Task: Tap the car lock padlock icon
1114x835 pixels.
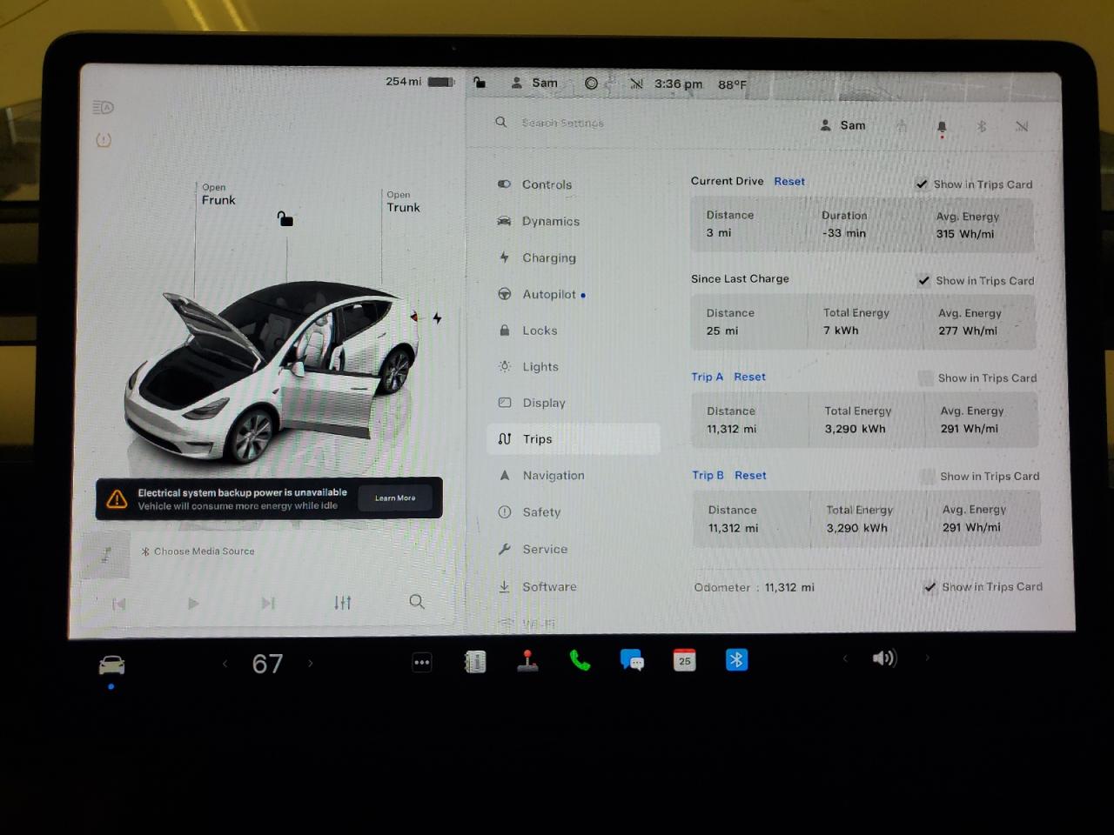Action: [285, 218]
